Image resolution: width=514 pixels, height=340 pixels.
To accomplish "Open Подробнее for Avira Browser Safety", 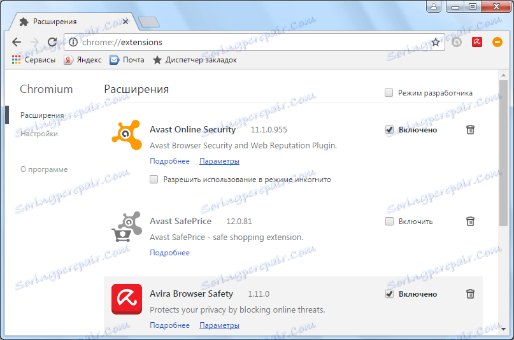I will (169, 325).
